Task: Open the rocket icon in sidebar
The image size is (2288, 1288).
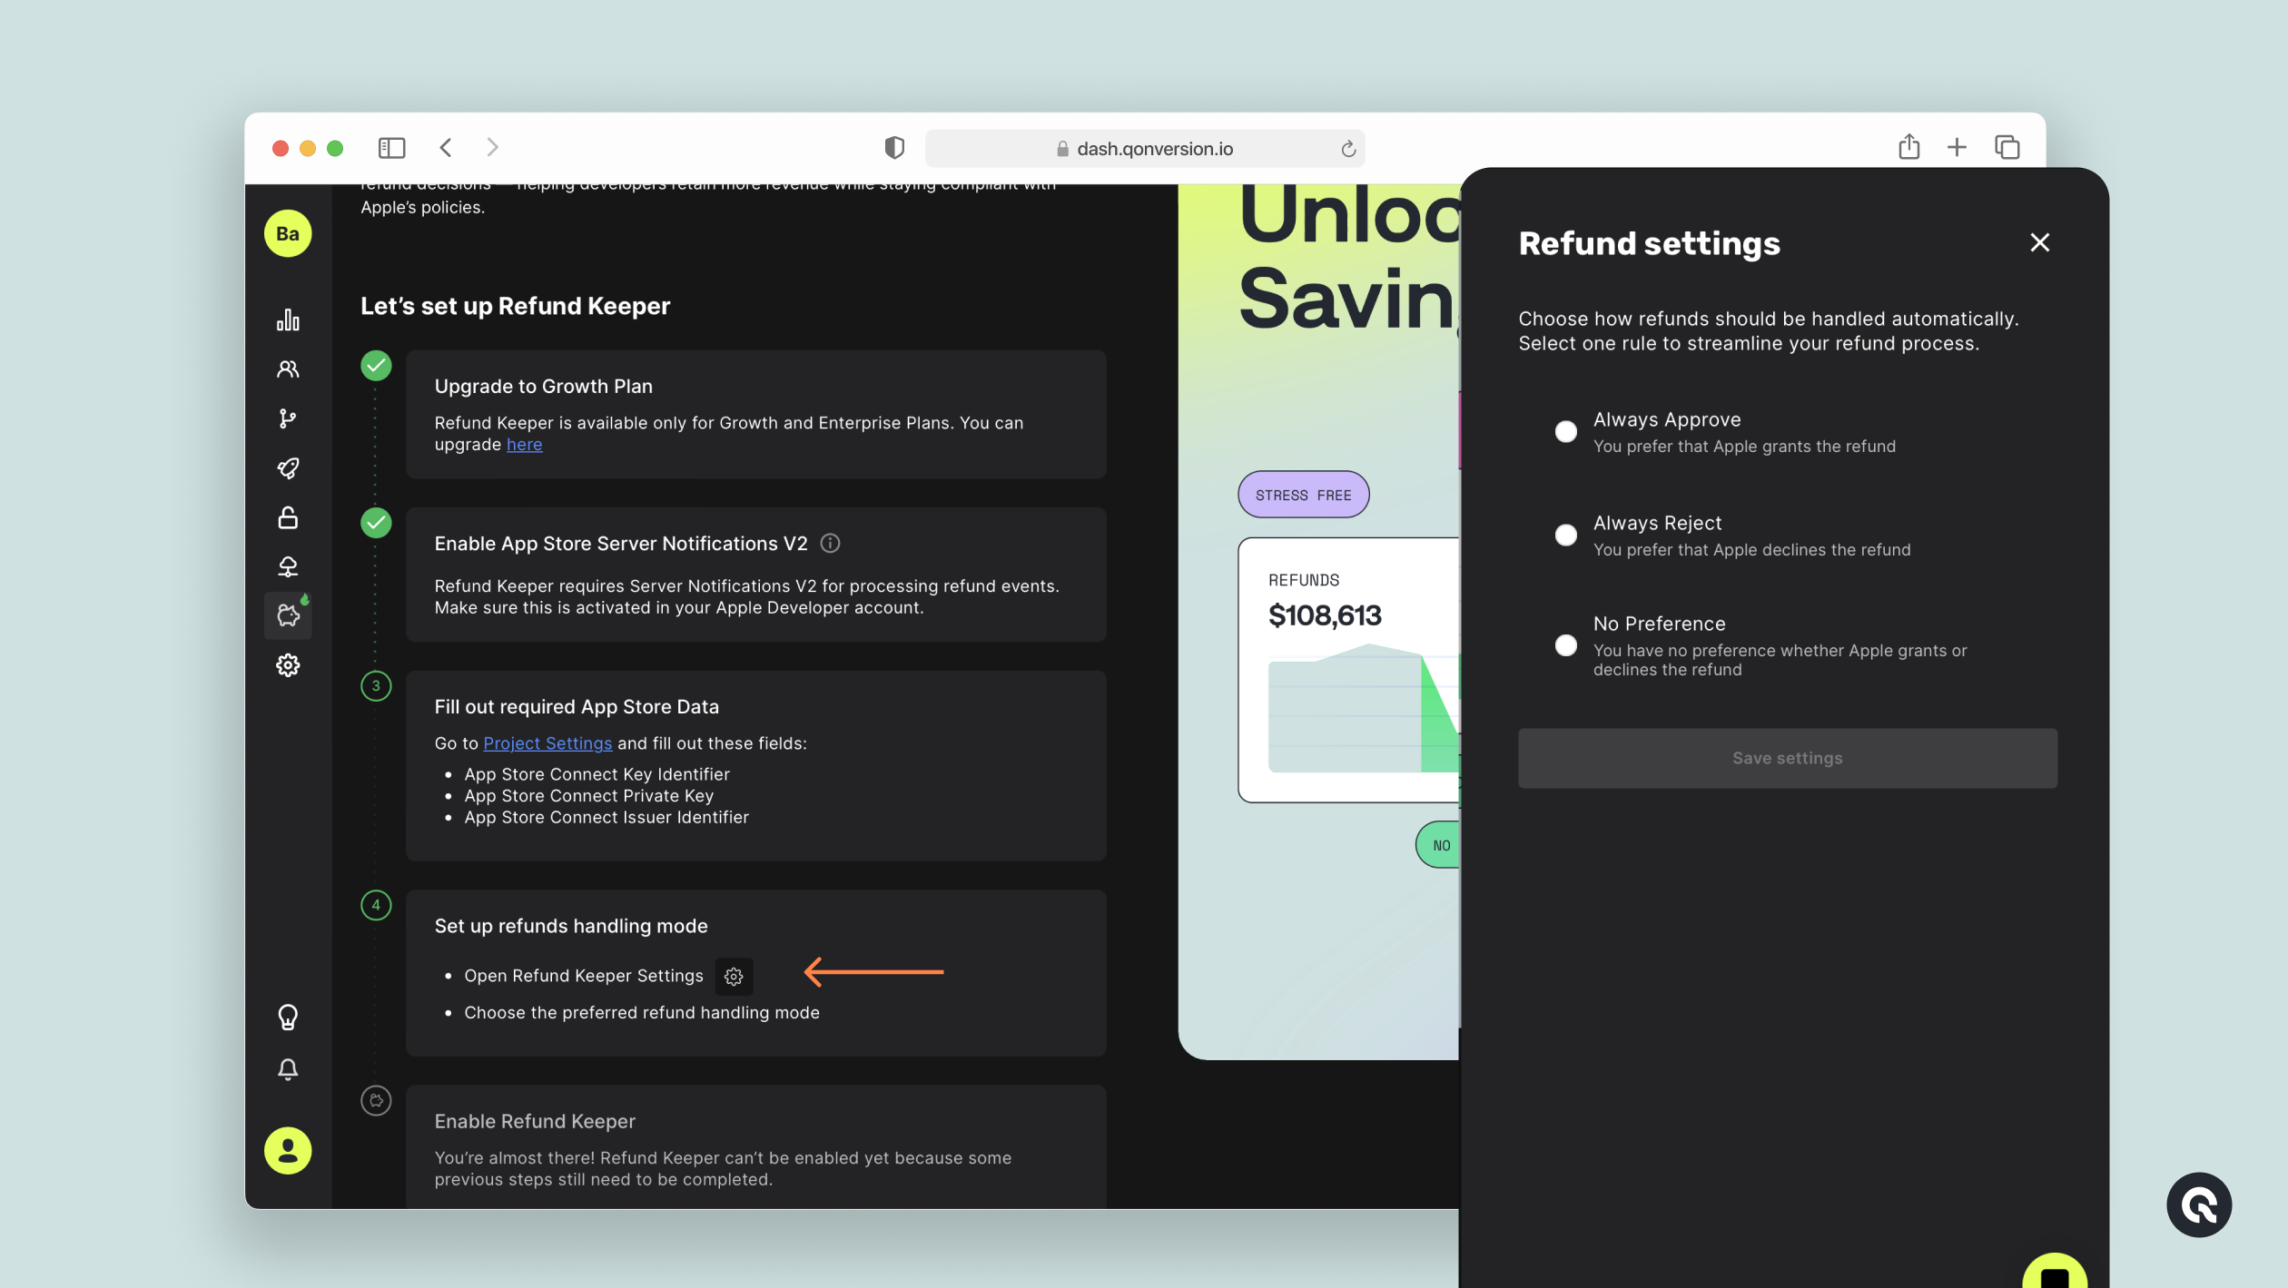Action: (288, 468)
